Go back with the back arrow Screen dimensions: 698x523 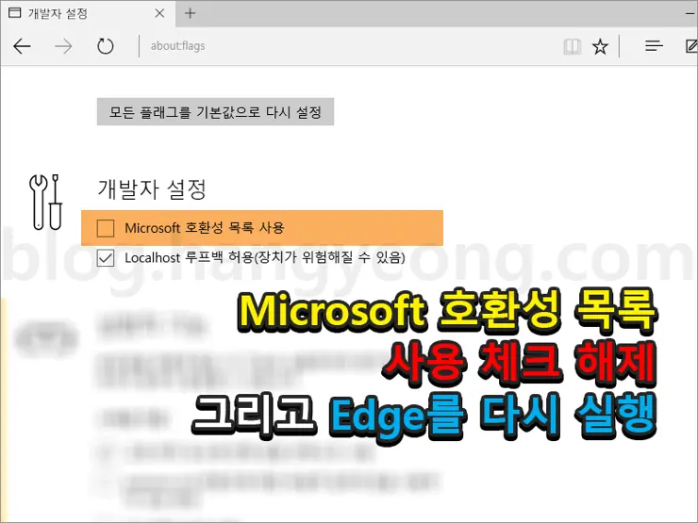pos(22,46)
